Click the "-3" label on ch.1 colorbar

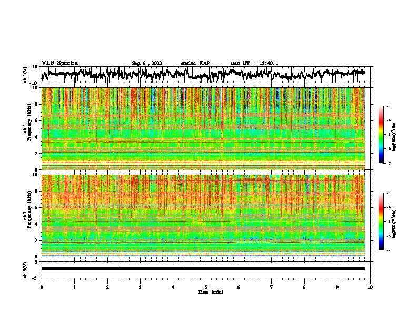pos(389,106)
